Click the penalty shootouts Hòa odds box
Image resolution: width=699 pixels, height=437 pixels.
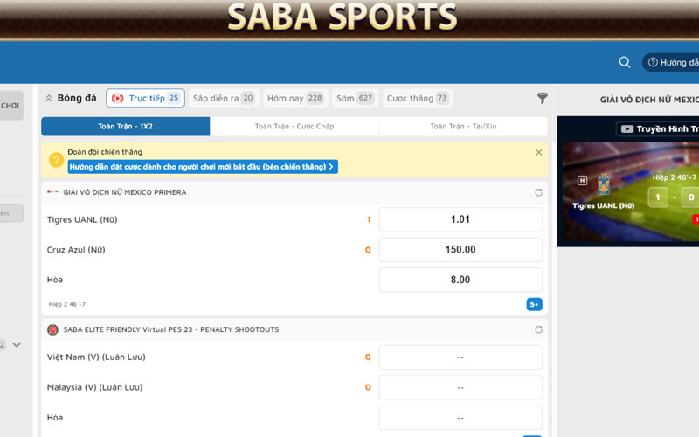[460, 418]
